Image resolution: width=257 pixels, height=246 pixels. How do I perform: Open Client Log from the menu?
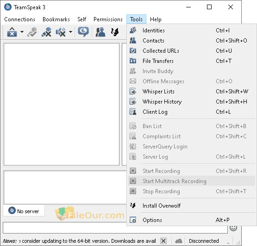pyautogui.click(x=191, y=112)
